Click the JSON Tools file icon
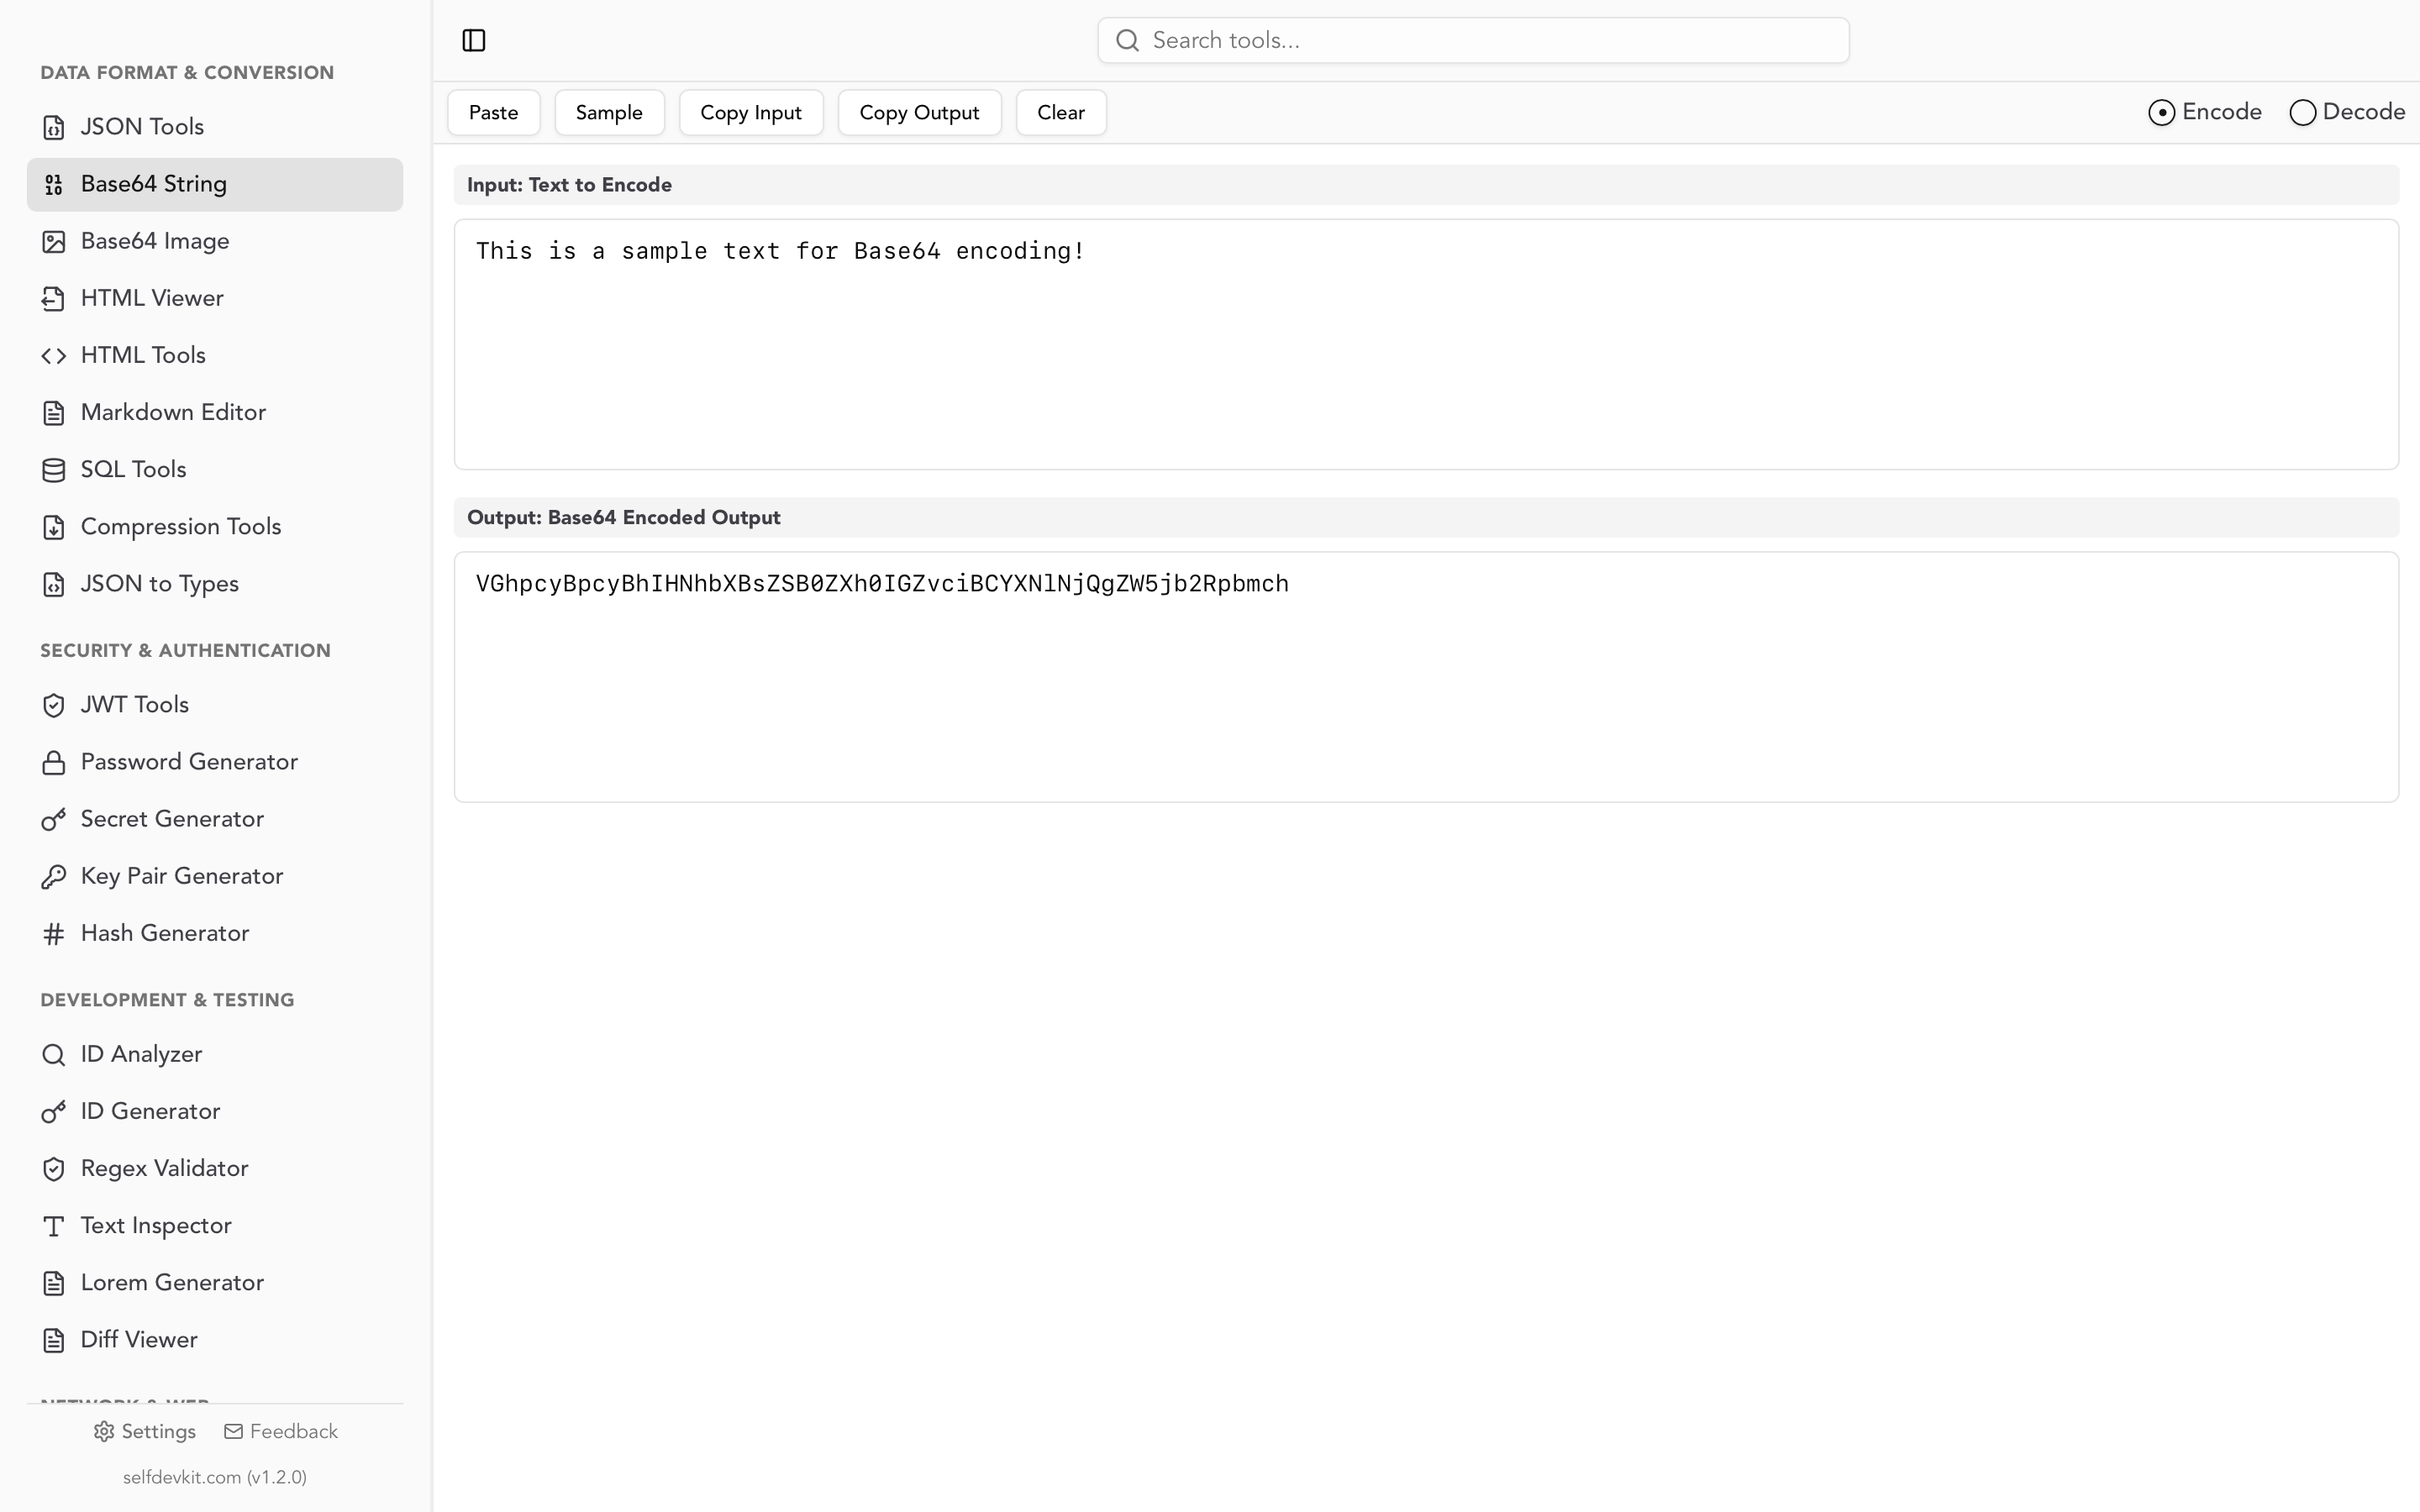Screen dimensions: 2420x1512 click(x=54, y=128)
